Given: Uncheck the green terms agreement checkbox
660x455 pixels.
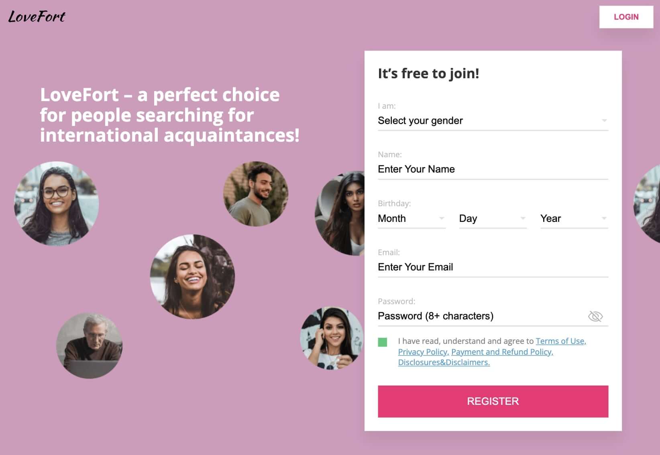Looking at the screenshot, I should click(x=383, y=342).
